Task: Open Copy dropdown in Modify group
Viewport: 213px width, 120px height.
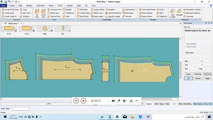Action: (x=164, y=10)
